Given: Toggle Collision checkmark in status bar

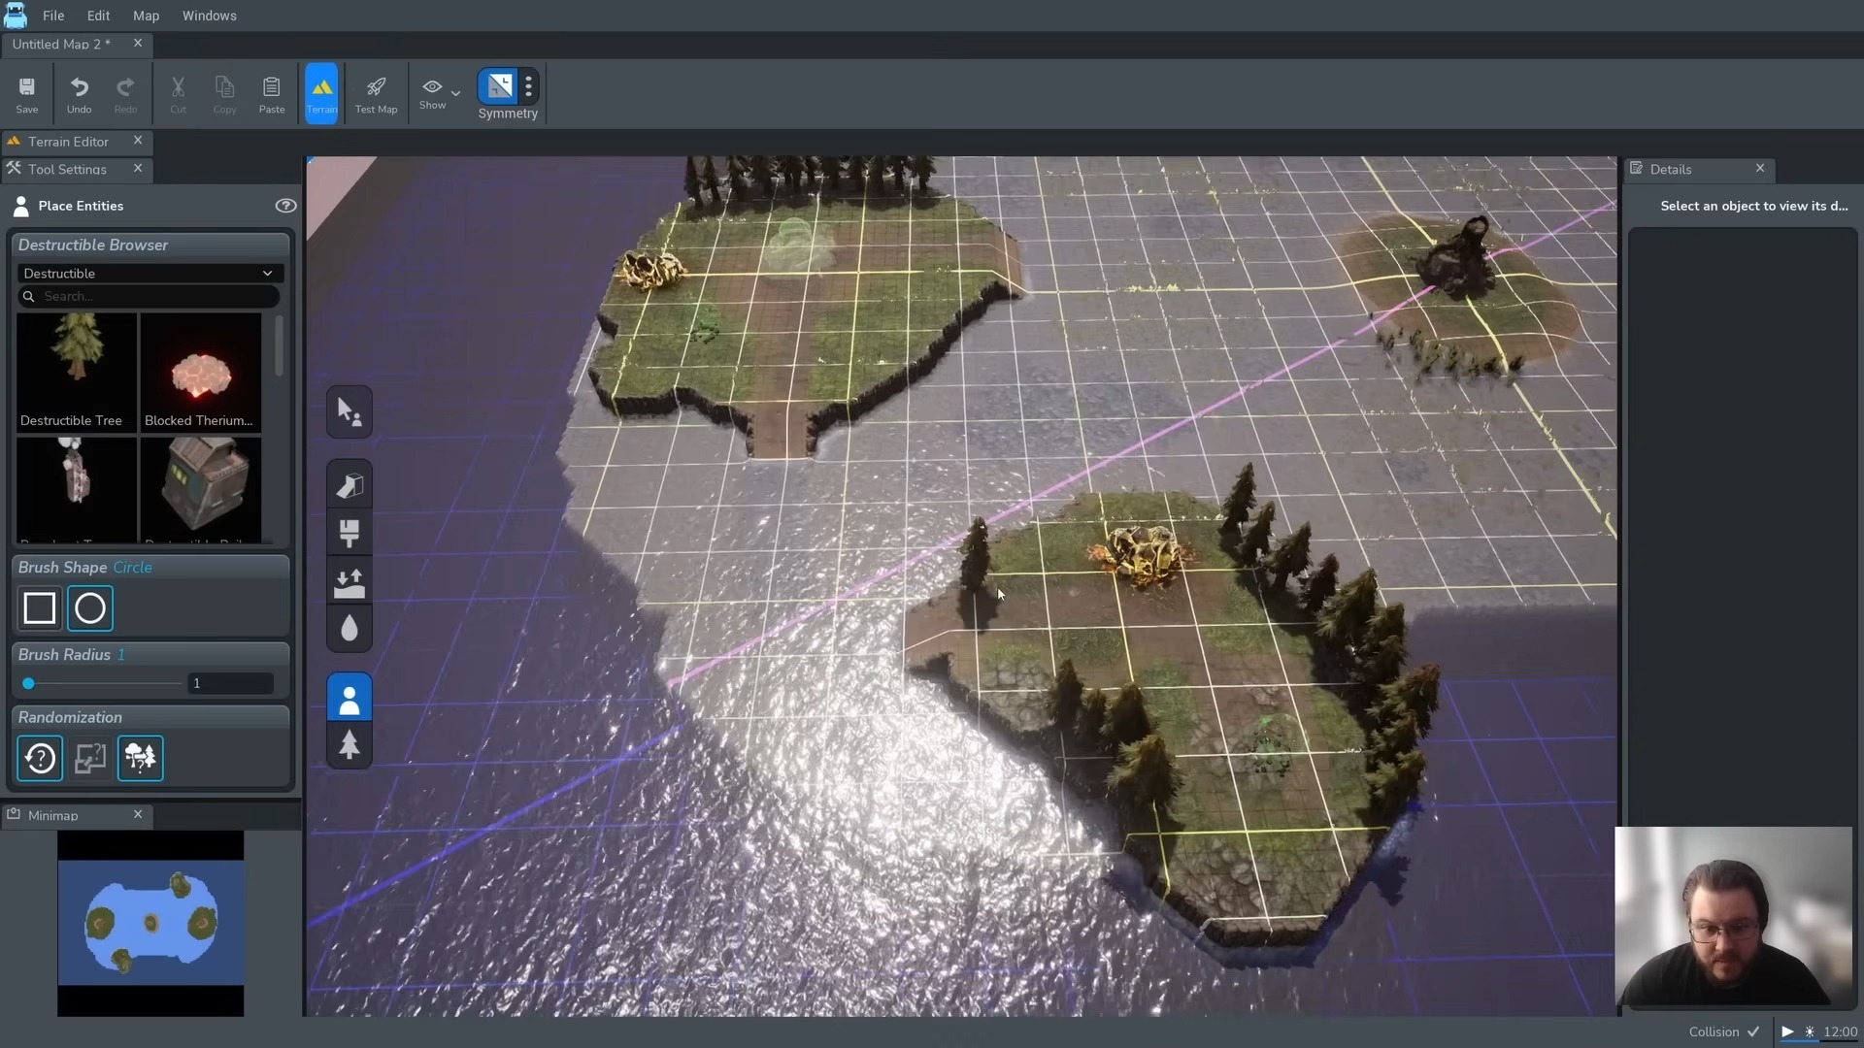Looking at the screenshot, I should (x=1753, y=1032).
